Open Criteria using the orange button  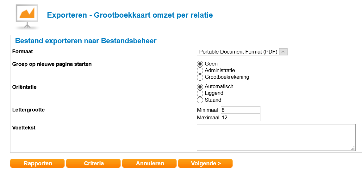[94, 163]
